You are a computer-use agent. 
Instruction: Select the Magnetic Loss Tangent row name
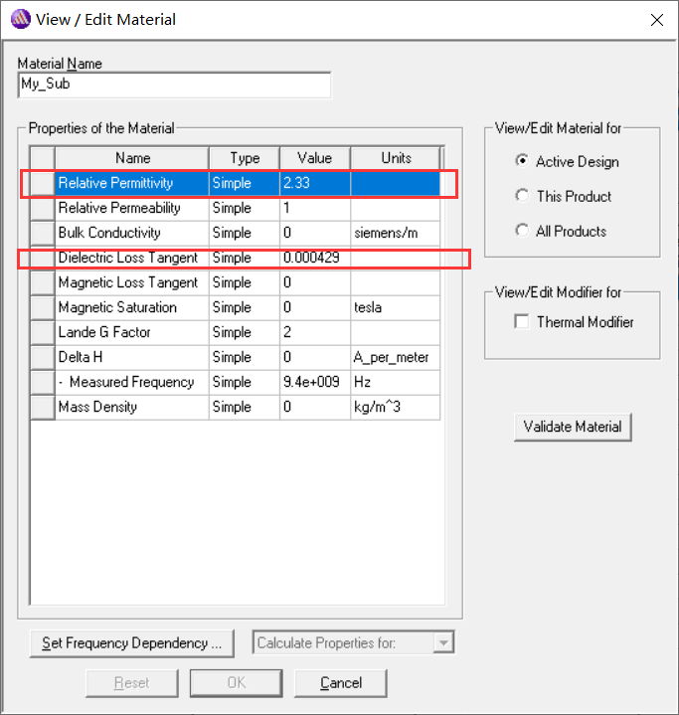[132, 282]
